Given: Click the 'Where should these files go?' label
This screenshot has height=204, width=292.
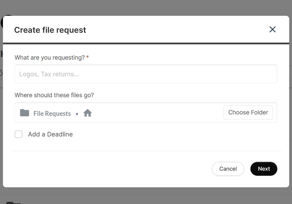Looking at the screenshot, I should coord(54,95).
